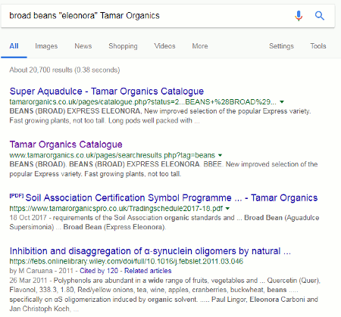Screen dimensions: 341x317
Task: Select the Videos tab
Action: click(164, 46)
